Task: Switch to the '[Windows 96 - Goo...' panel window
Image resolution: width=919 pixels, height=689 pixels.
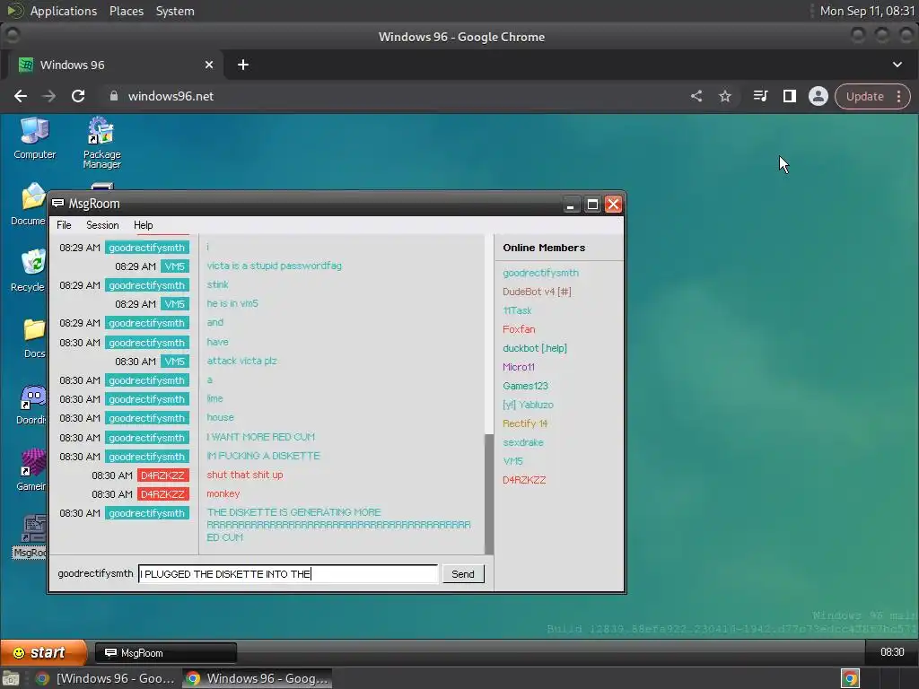Action: pos(106,678)
